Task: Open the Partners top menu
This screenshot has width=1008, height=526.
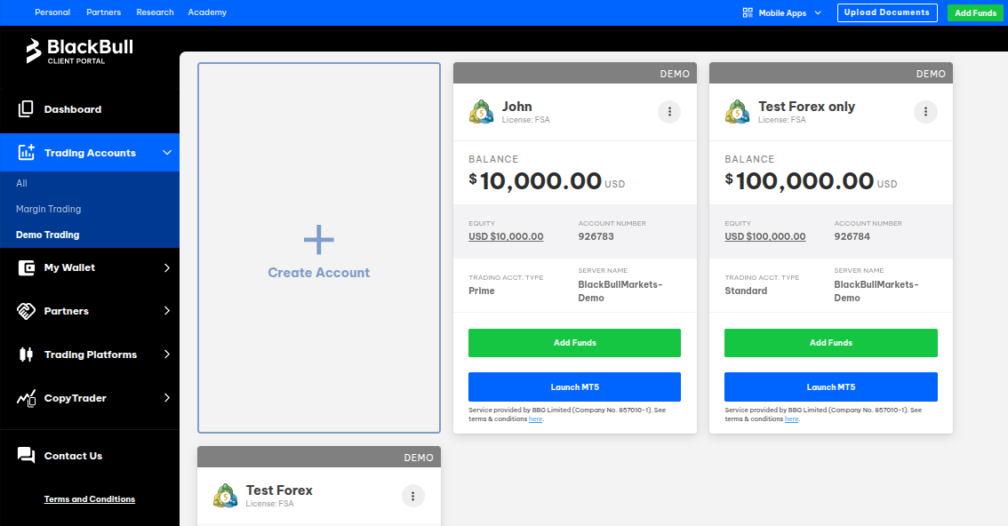Action: point(103,12)
